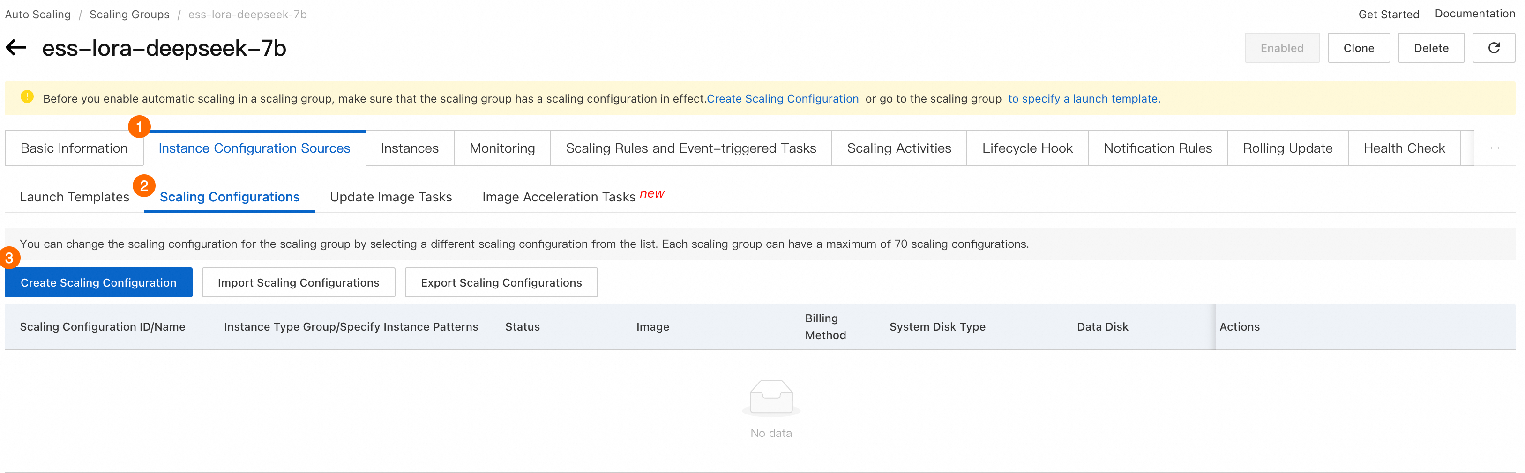Navigate to Scaling Groups breadcrumb

pos(130,14)
